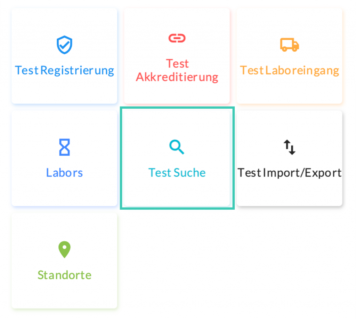Select the Test Akkreditierung text

tap(177, 70)
